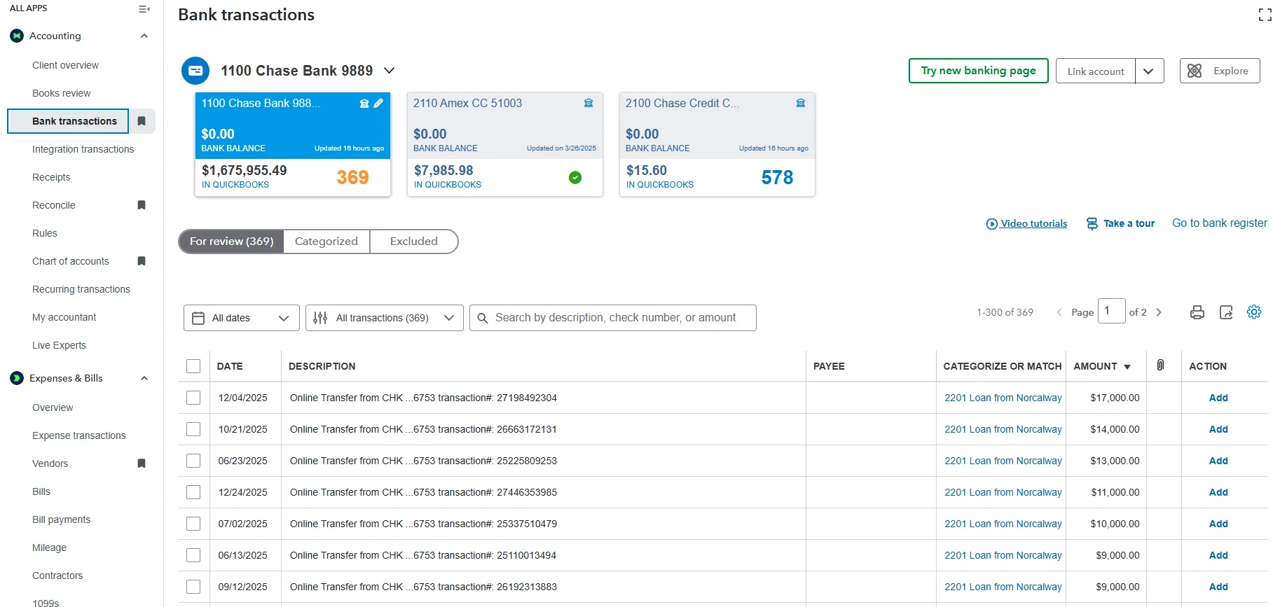Click the print icon above the table
The image size is (1273, 607).
1197,312
